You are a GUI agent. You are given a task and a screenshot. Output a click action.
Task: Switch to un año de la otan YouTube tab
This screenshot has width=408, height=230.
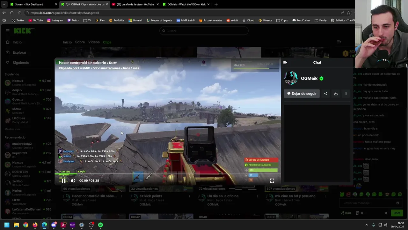point(135,4)
